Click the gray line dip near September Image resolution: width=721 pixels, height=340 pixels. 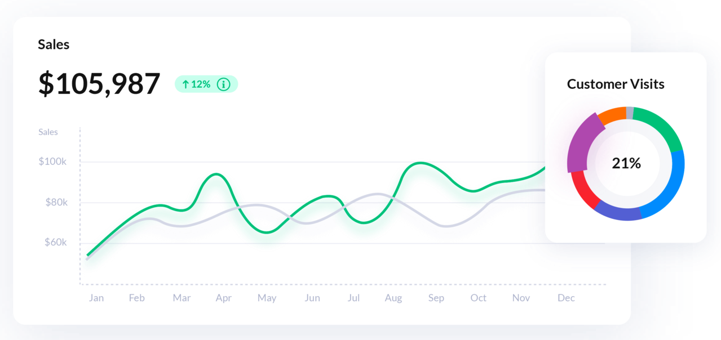pos(446,226)
